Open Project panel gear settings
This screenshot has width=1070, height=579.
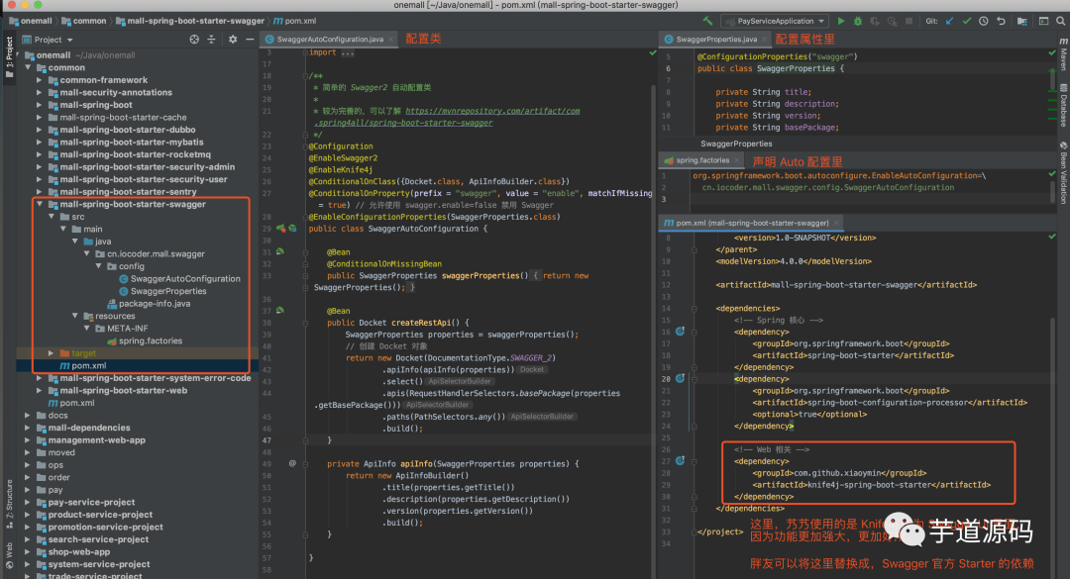233,40
